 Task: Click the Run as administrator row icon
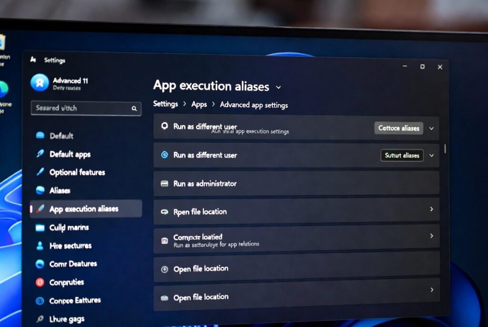tap(164, 183)
